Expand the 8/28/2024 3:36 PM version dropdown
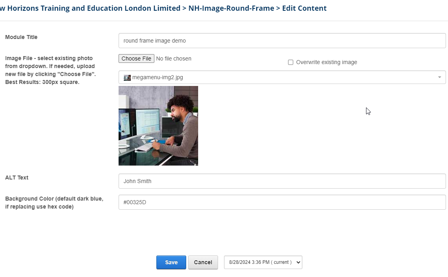Screen dimensions: 448x277 (263, 262)
